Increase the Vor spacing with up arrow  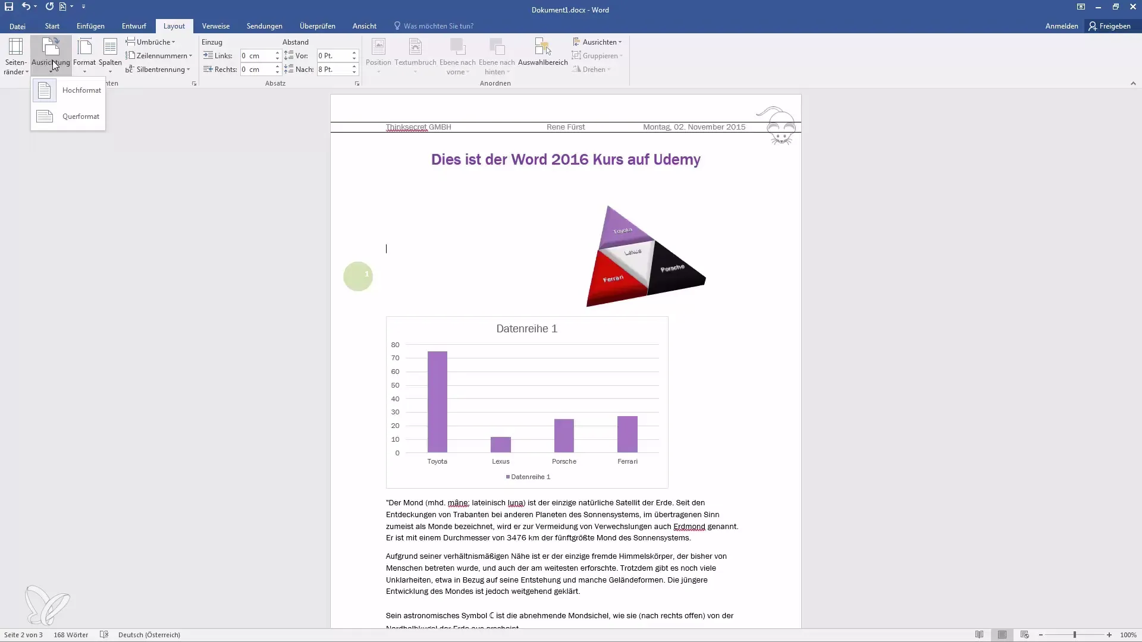point(354,53)
